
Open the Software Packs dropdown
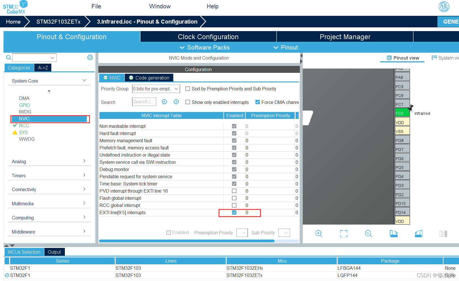pos(205,48)
